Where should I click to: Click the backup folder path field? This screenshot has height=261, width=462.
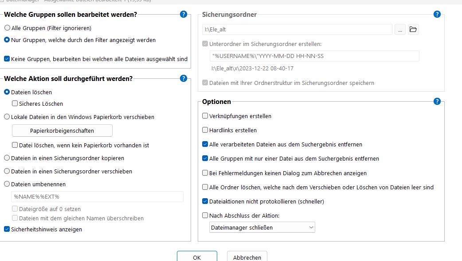click(x=297, y=30)
